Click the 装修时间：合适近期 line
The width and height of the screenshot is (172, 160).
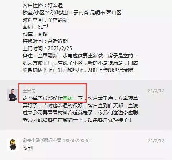[x=45, y=41]
